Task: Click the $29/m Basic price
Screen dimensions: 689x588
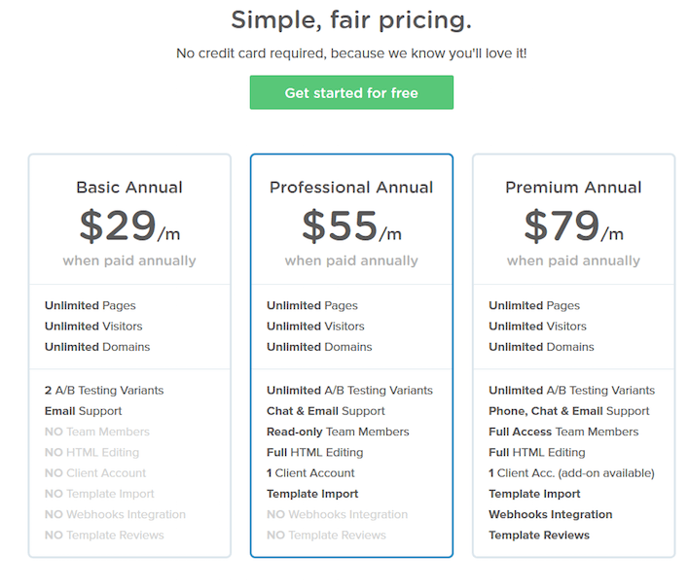Action: tap(129, 225)
